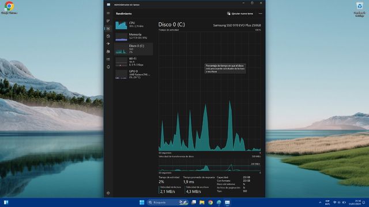Open the Services page icon in sidebar

108,67
